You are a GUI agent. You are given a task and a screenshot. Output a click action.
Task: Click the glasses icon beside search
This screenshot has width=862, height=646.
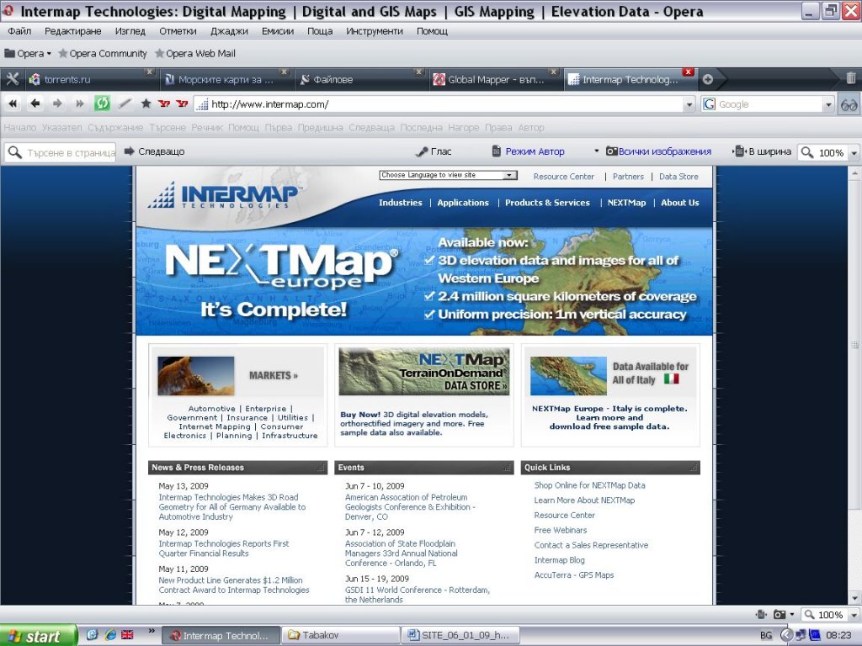click(849, 104)
